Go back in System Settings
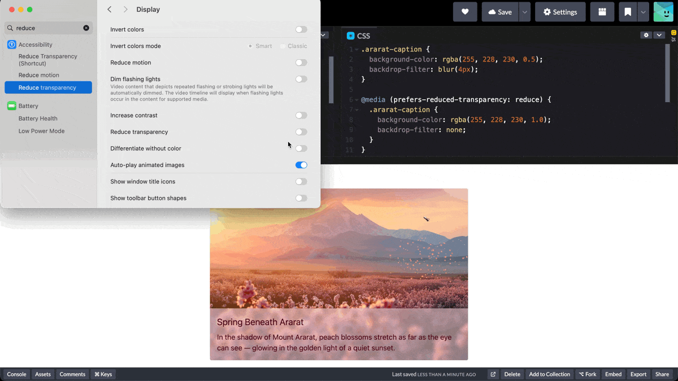The image size is (678, 381). coord(110,10)
